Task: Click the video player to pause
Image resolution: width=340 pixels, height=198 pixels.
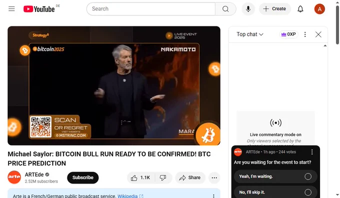Action: tap(114, 86)
